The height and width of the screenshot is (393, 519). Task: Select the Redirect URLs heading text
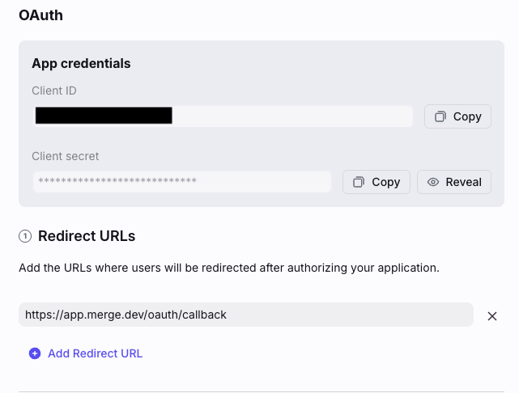(87, 236)
